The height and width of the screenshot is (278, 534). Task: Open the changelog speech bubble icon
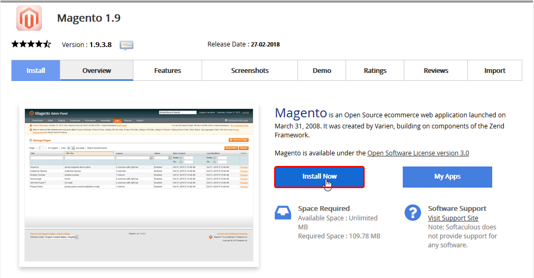click(126, 45)
